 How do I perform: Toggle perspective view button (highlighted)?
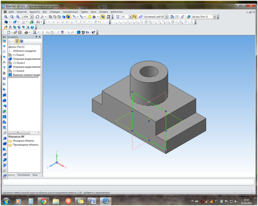pyautogui.click(x=103, y=17)
